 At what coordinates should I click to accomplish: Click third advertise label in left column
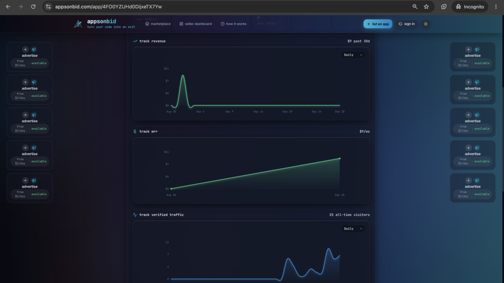point(29,121)
